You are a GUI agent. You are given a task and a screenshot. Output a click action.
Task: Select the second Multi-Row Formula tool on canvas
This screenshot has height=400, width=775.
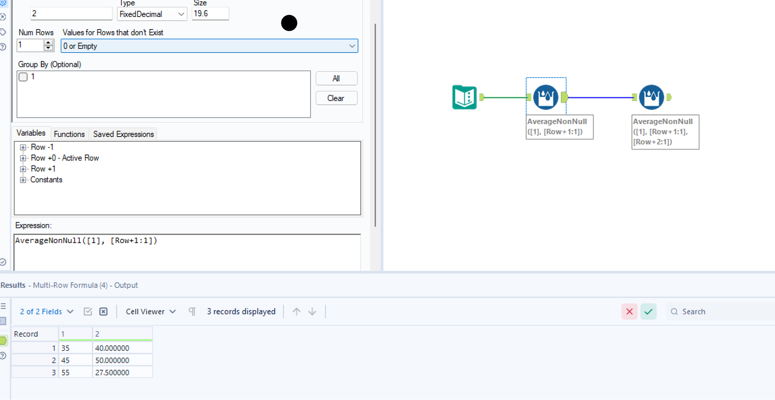pos(651,97)
